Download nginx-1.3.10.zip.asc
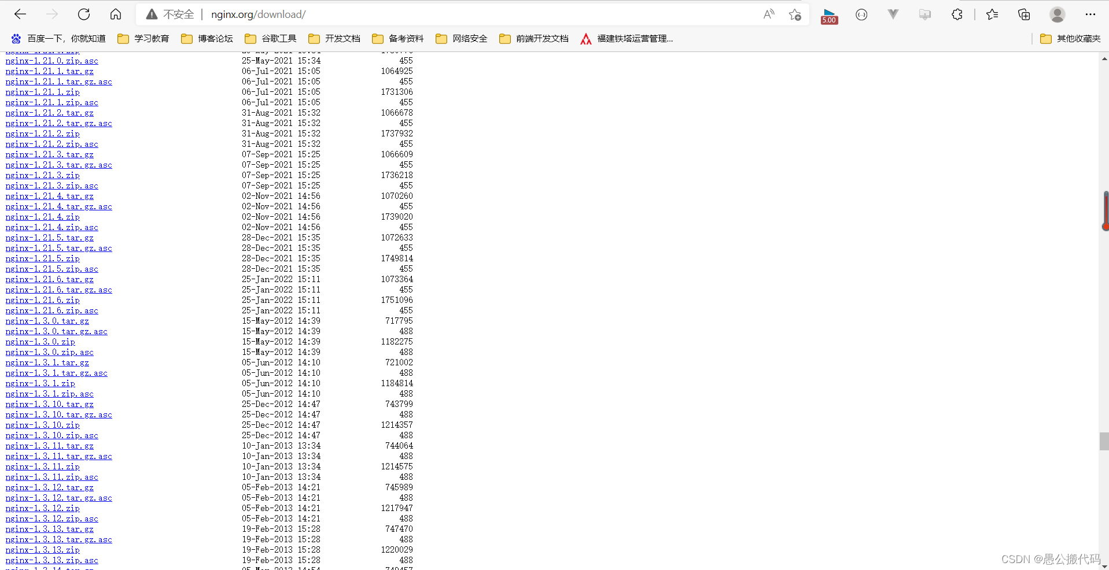Viewport: 1109px width, 570px height. tap(52, 435)
